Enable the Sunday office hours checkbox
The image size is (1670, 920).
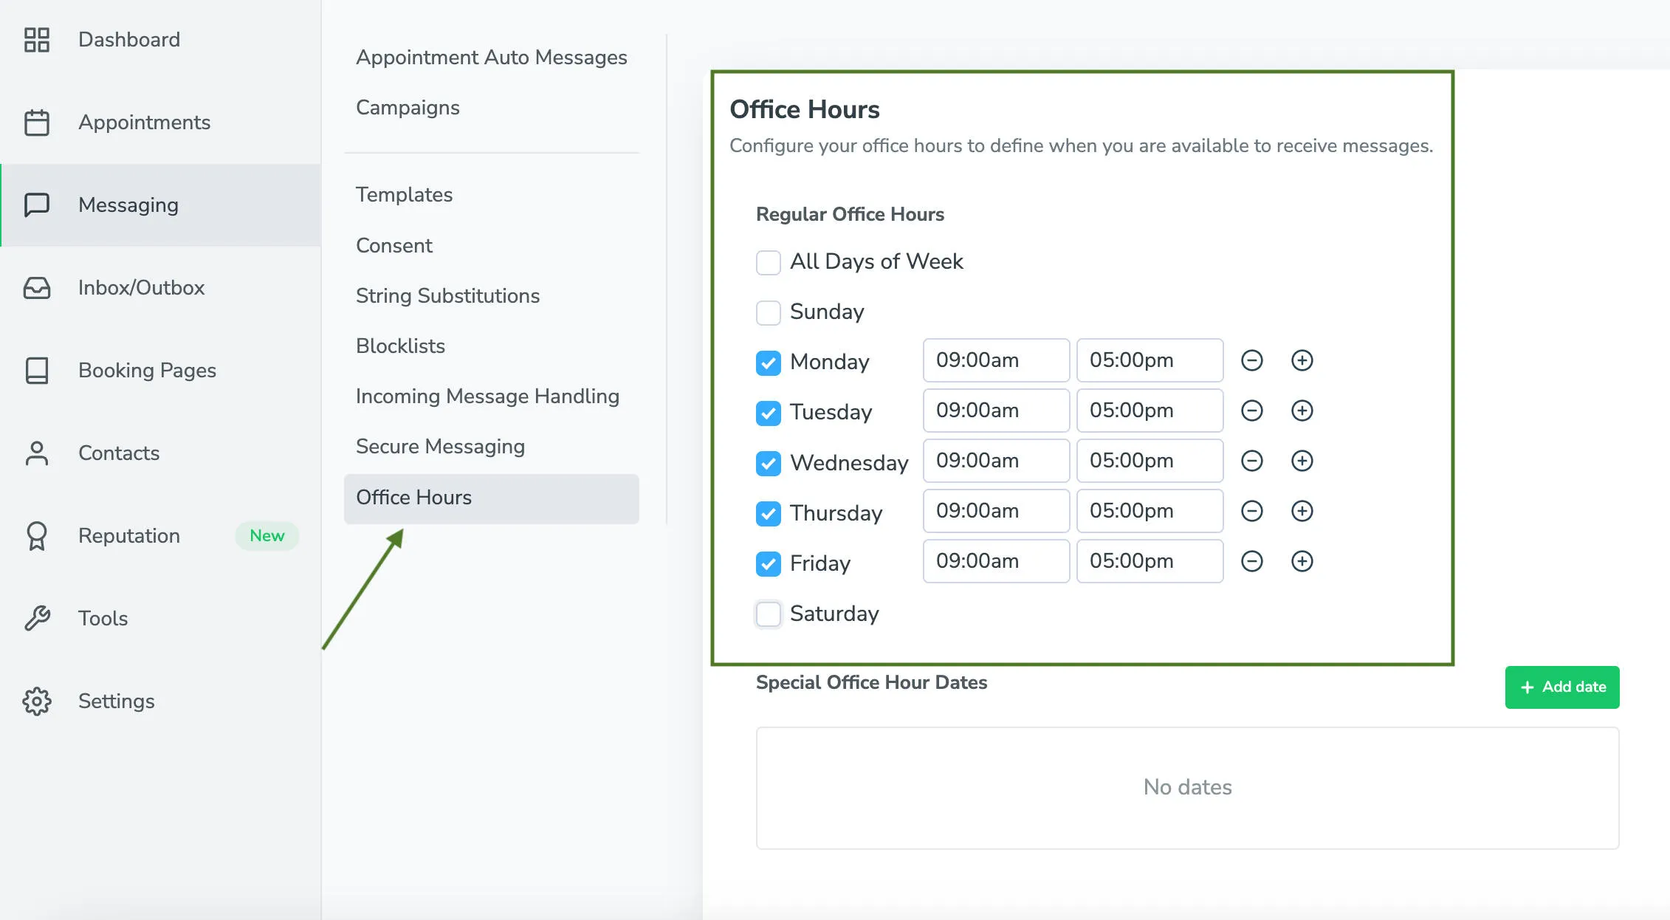[768, 312]
